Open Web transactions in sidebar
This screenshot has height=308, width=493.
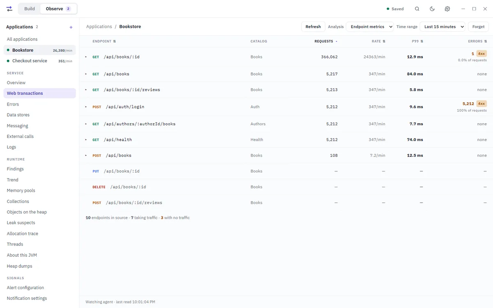click(39, 93)
